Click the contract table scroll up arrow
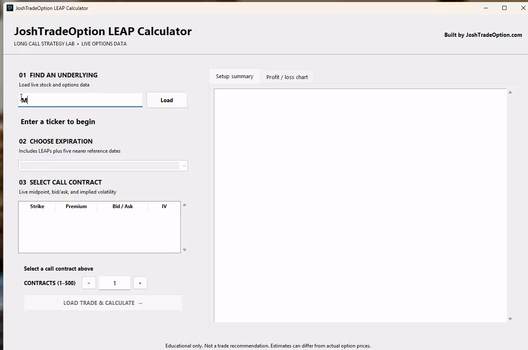Image resolution: width=528 pixels, height=350 pixels. 185,205
